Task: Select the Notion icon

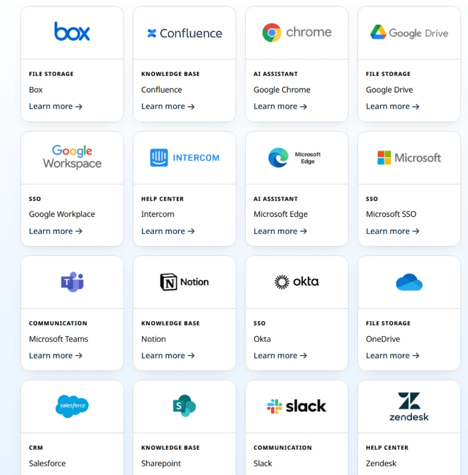Action: click(x=184, y=282)
